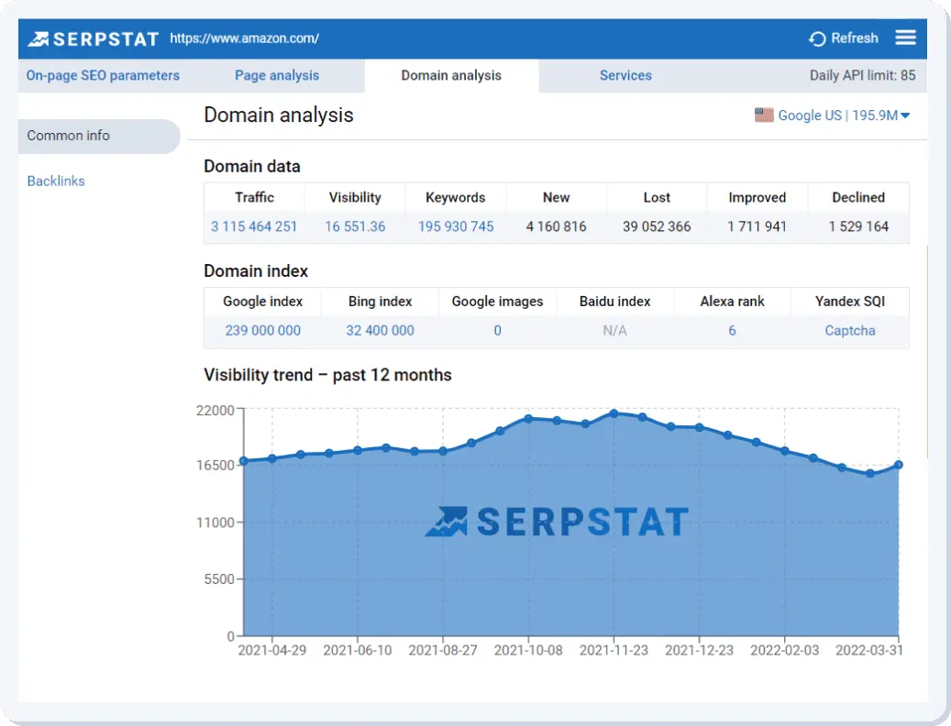Click the Google index column header
The image size is (951, 726).
(x=262, y=302)
